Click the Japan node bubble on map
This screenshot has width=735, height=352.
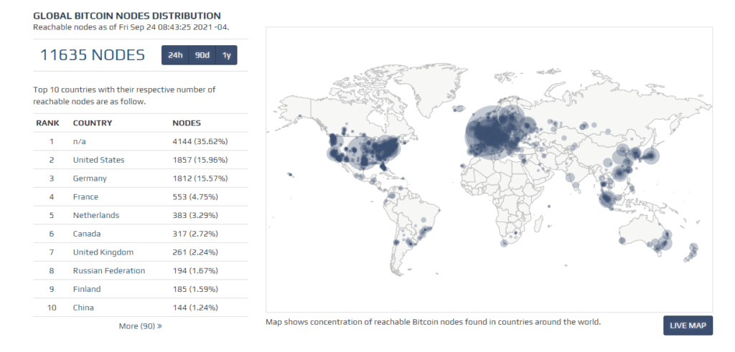(x=650, y=156)
